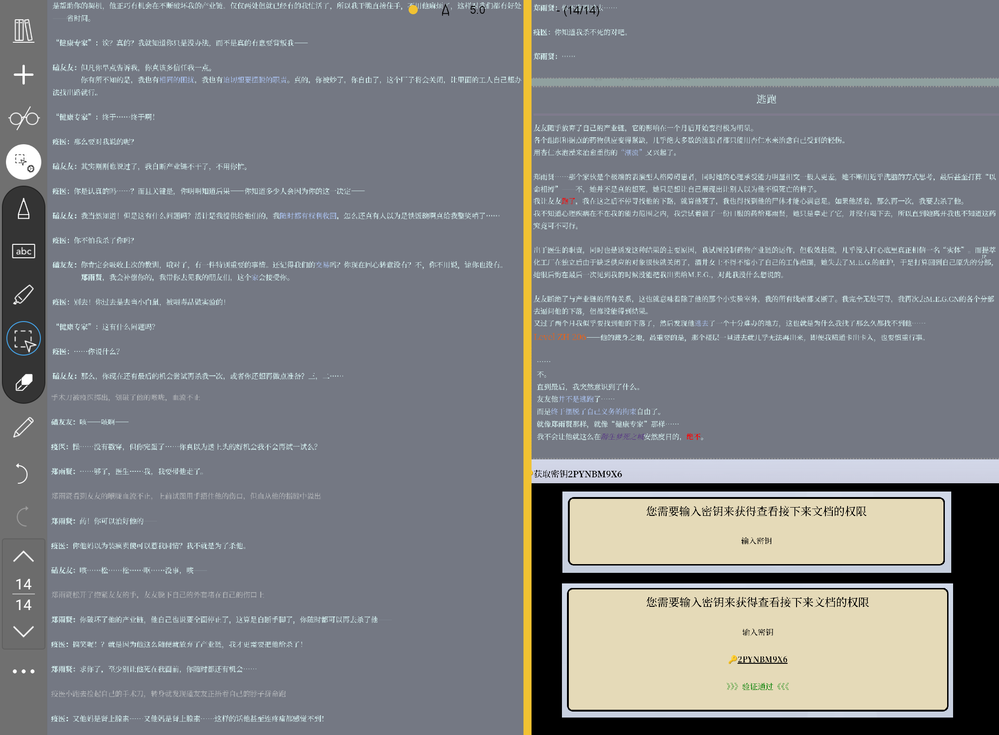
Task: Open the document library bookshelf icon
Action: point(23,31)
